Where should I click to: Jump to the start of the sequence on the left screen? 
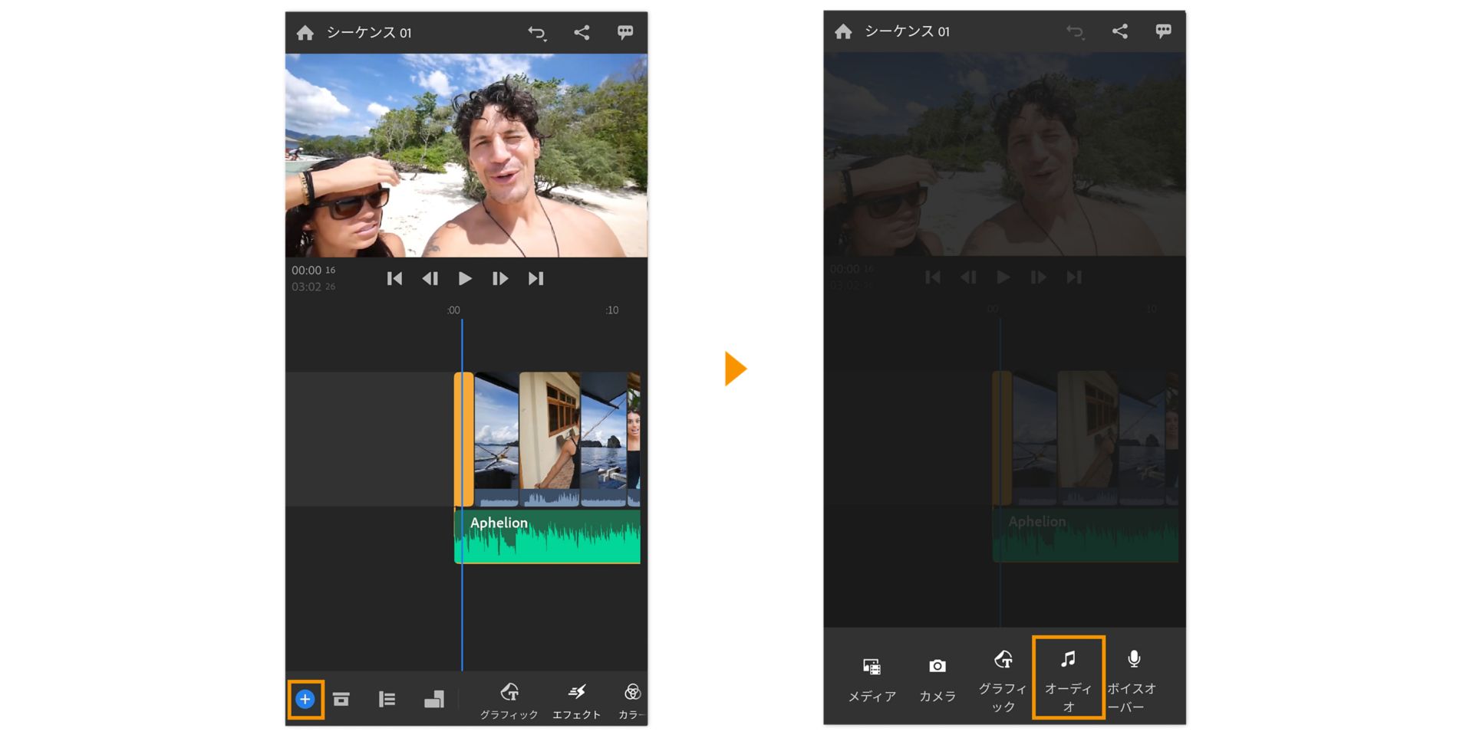click(x=394, y=278)
